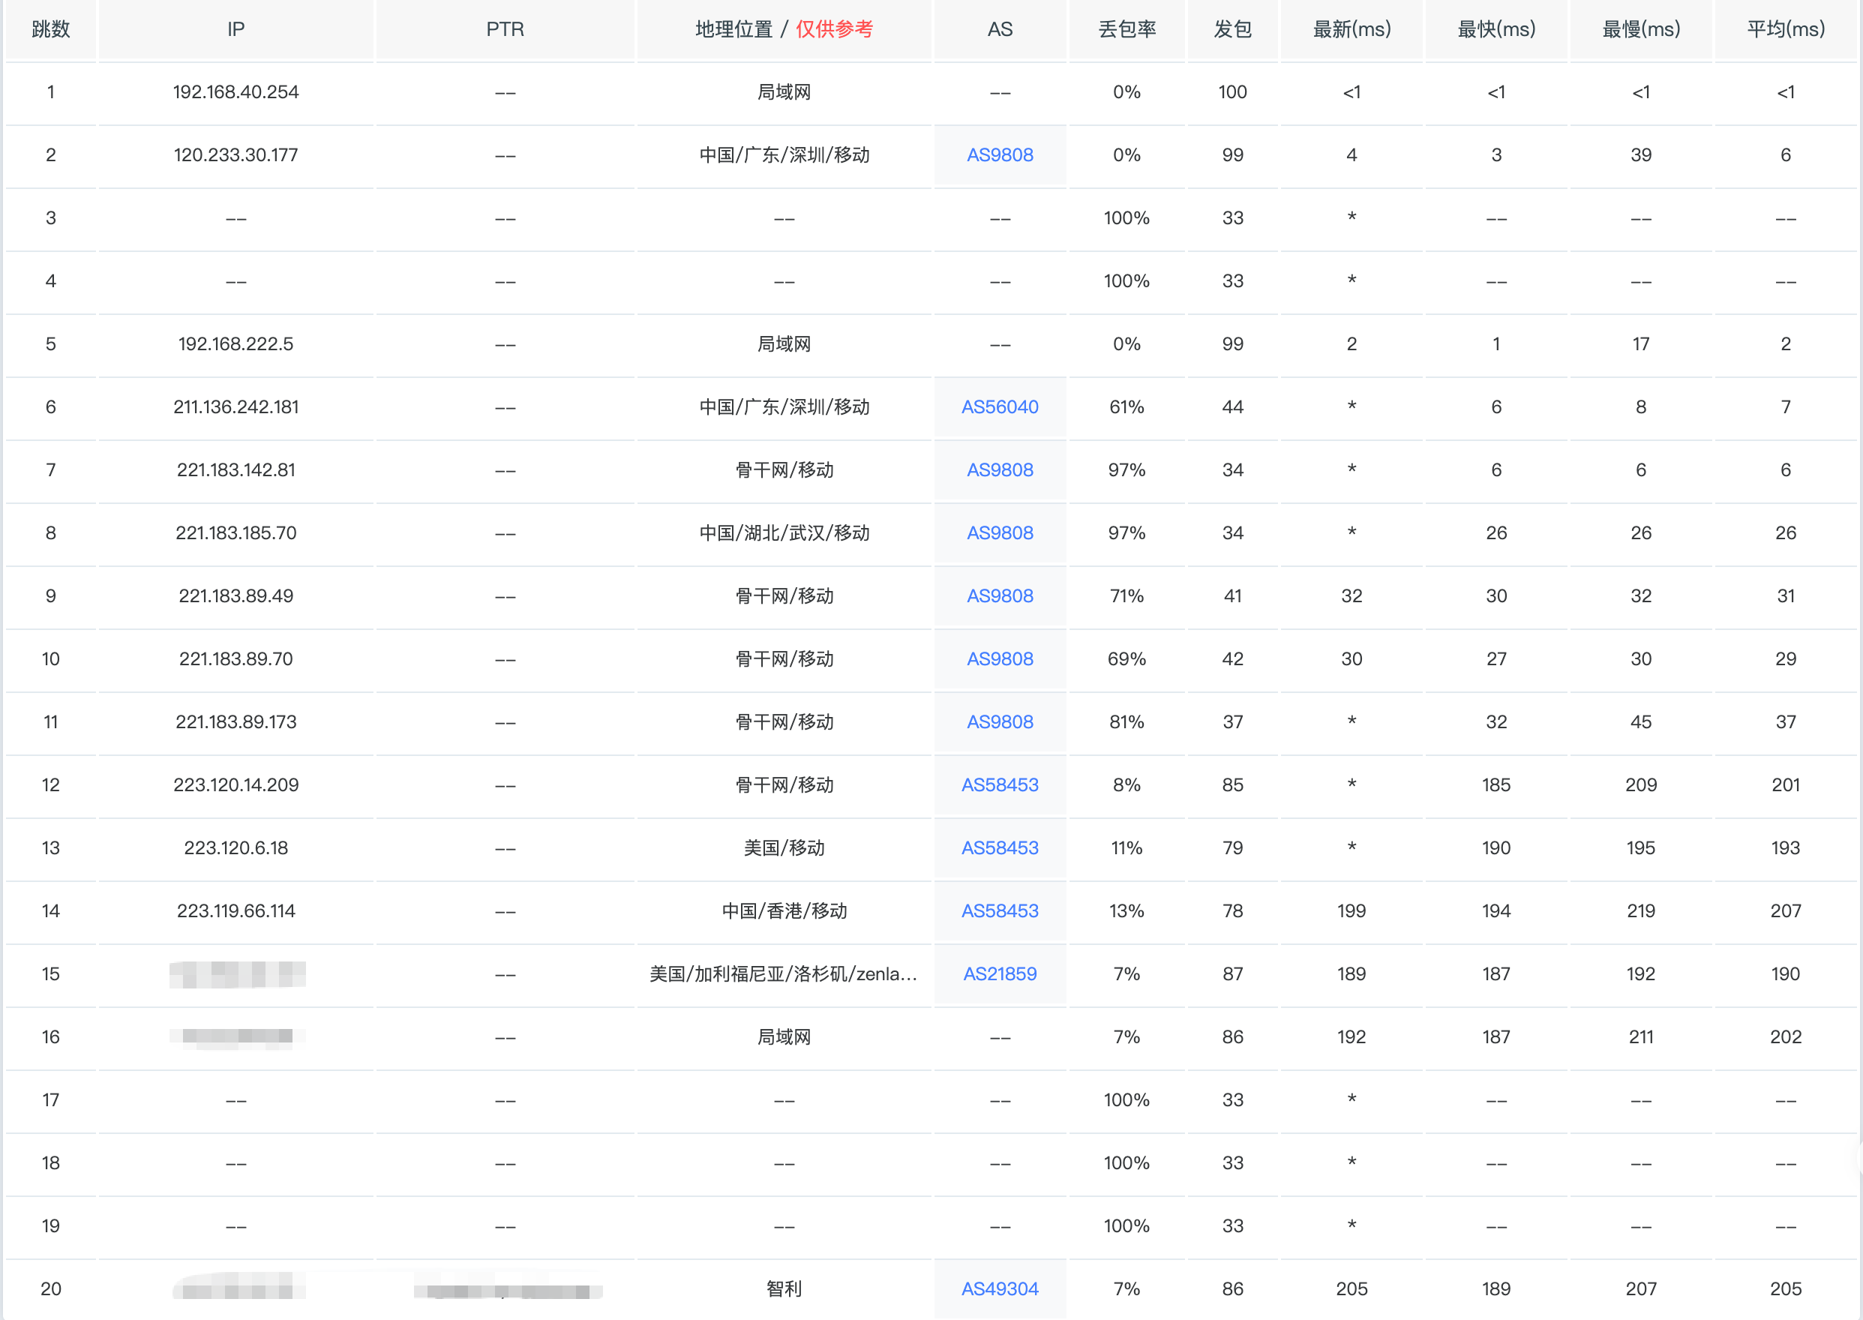Image resolution: width=1863 pixels, height=1320 pixels.
Task: Click AS58453 link in hop 12 row
Action: coord(1000,785)
